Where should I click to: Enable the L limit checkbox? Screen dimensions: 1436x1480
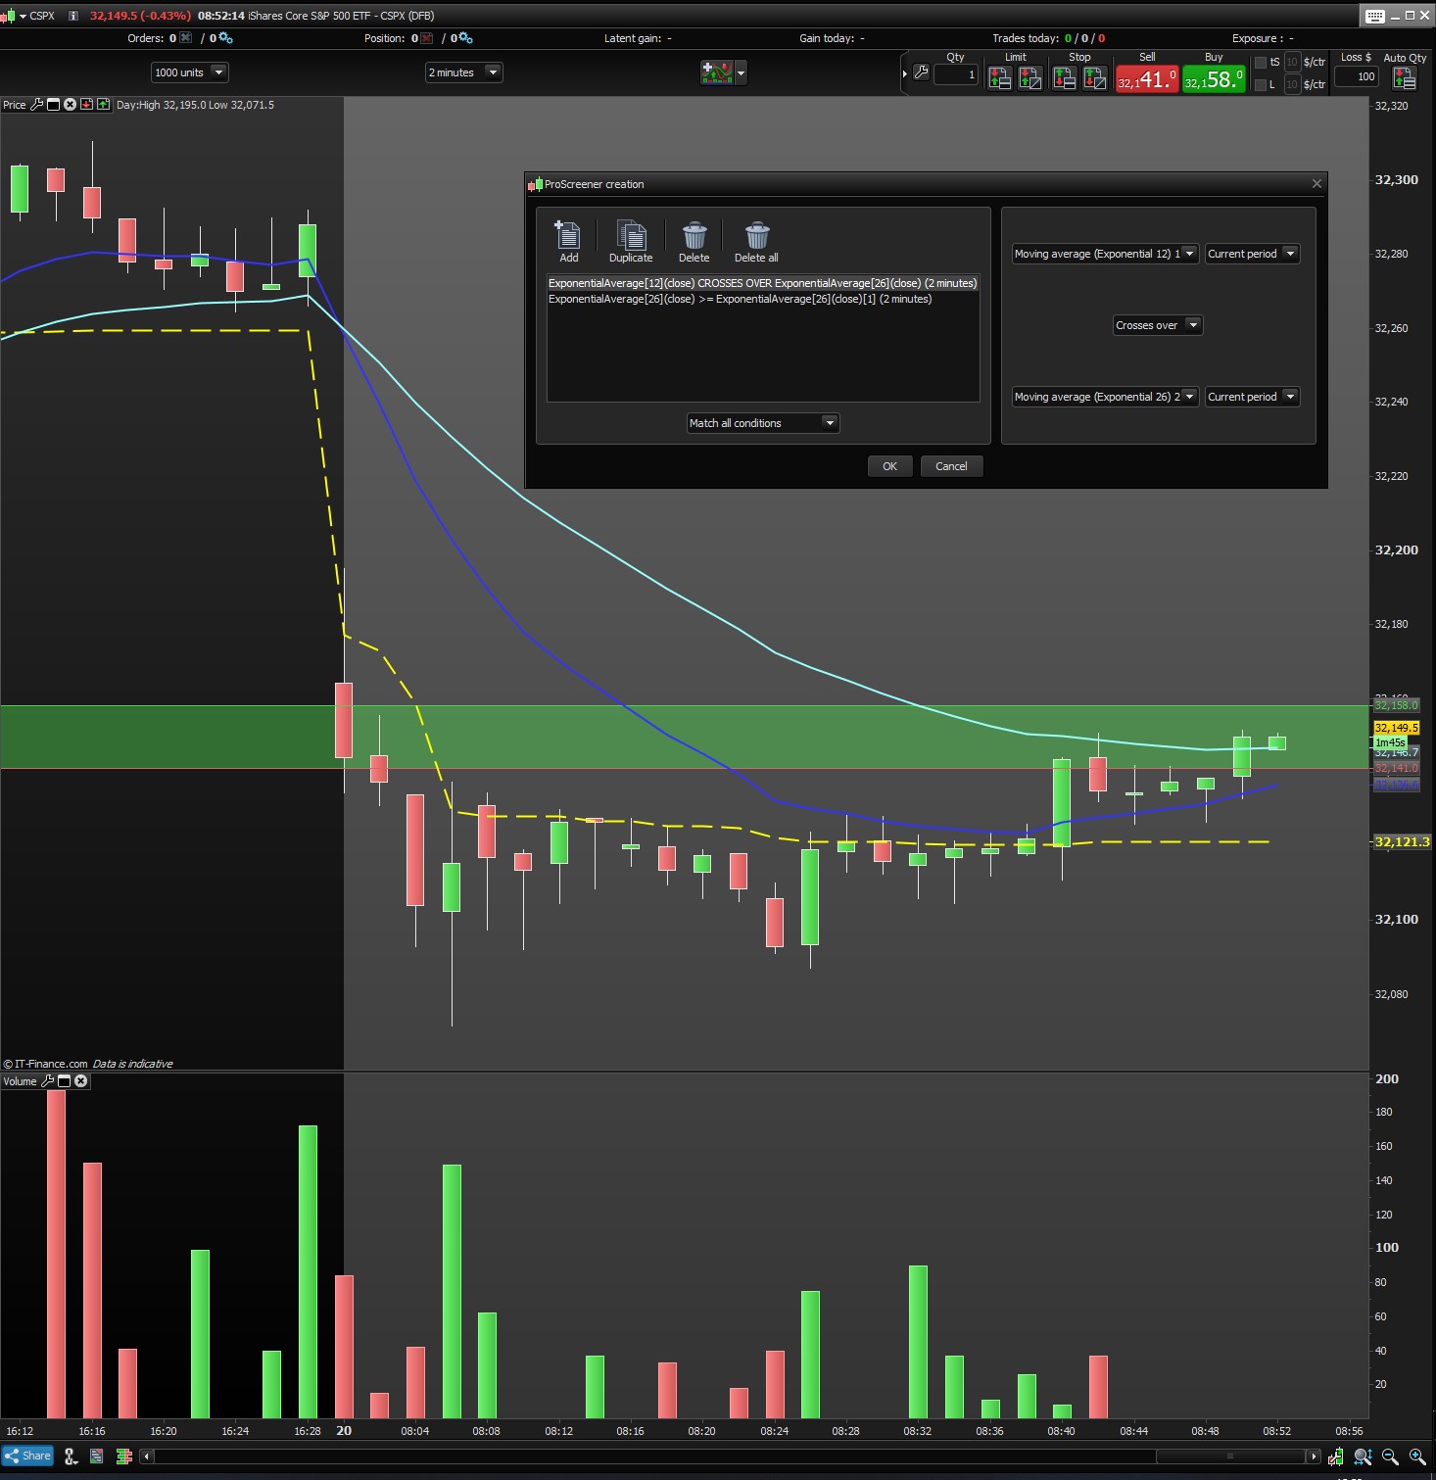[1261, 85]
